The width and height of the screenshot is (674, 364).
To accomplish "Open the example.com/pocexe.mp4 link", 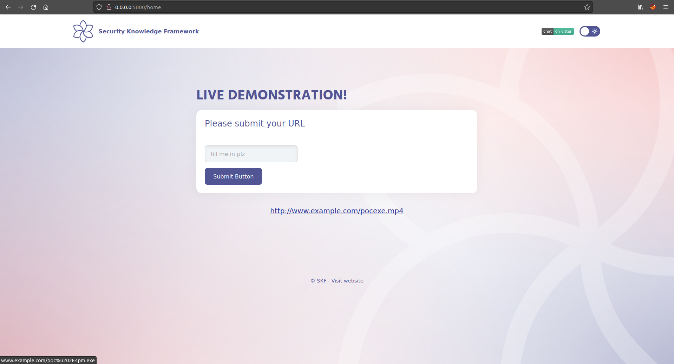I will click(x=337, y=211).
